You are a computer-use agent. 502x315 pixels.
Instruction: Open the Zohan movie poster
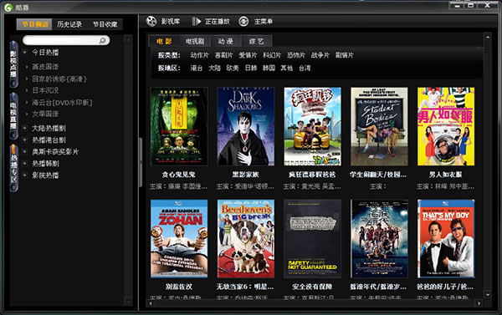click(x=179, y=239)
